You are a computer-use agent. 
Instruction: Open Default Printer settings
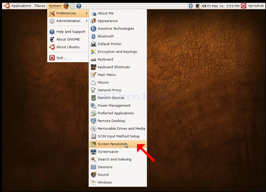[x=118, y=44]
